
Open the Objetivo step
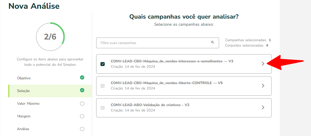tap(50, 78)
